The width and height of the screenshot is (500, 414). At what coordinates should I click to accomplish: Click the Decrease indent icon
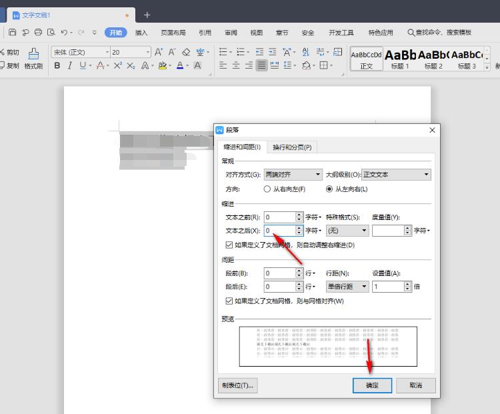coord(259,52)
